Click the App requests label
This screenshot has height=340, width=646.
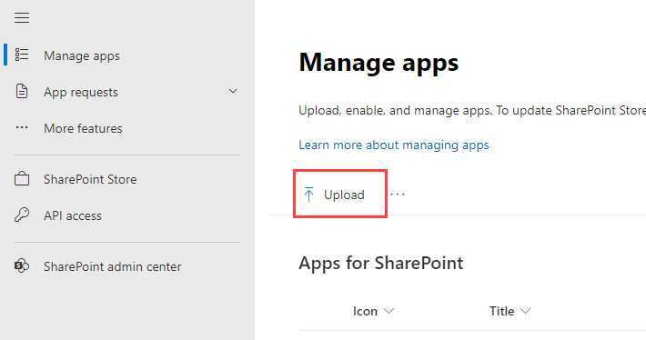click(81, 92)
